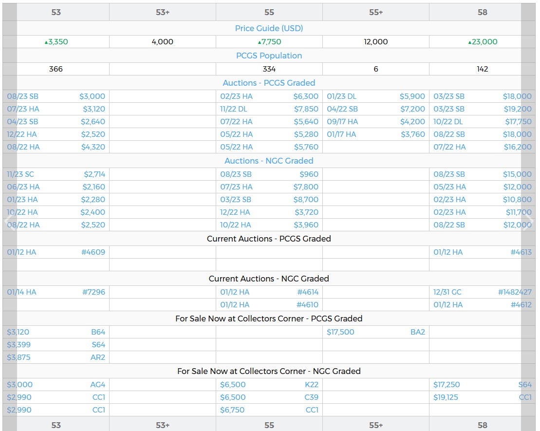Open the Price Guide (USD) link

[269, 28]
